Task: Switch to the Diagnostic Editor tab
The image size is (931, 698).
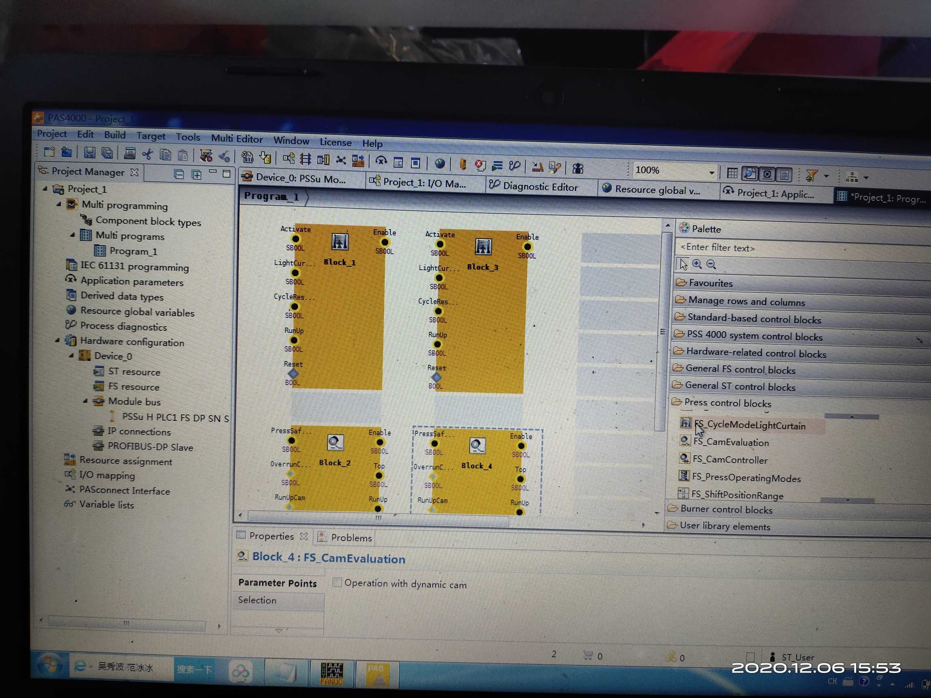Action: coord(539,187)
